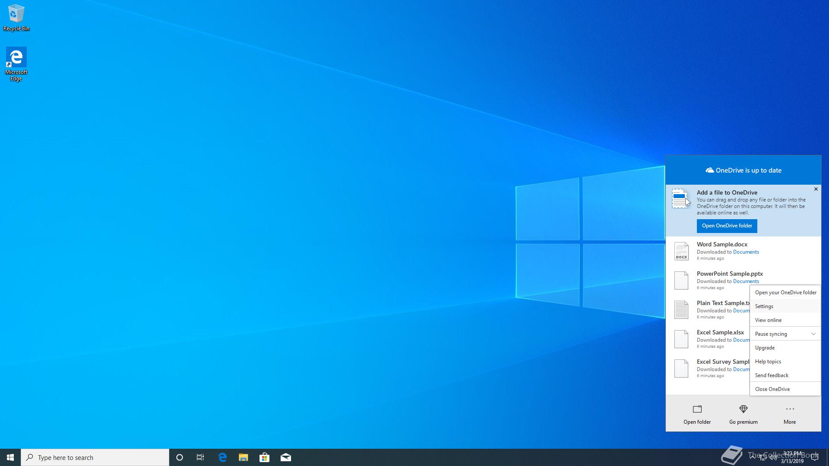The height and width of the screenshot is (466, 829).
Task: Click the Cortana circle icon on taskbar
Action: point(180,457)
